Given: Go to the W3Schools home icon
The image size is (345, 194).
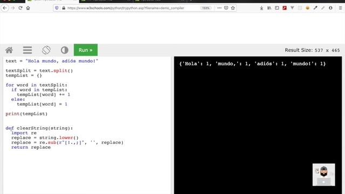Looking at the screenshot, I should [x=9, y=50].
